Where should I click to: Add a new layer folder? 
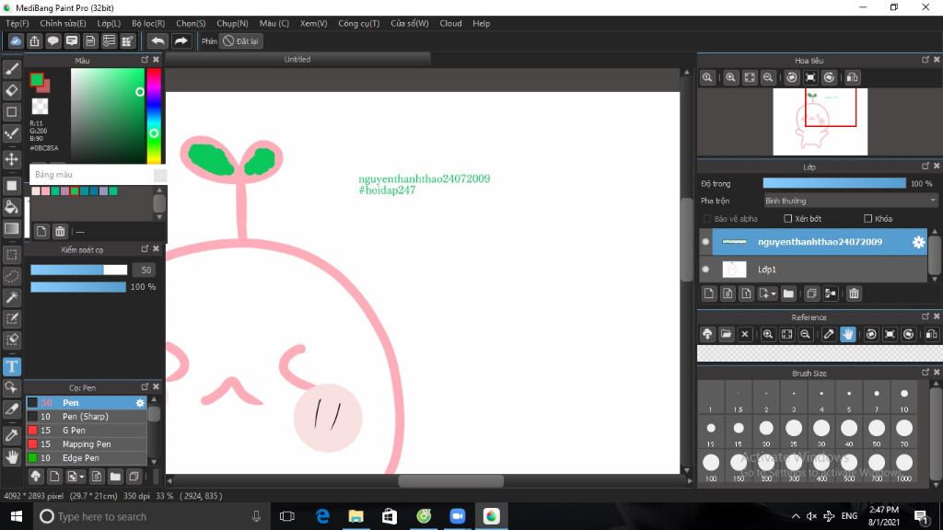click(x=788, y=294)
